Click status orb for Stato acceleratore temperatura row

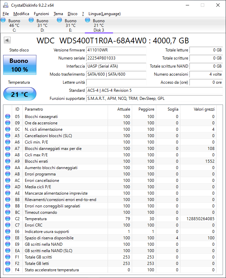8,270
